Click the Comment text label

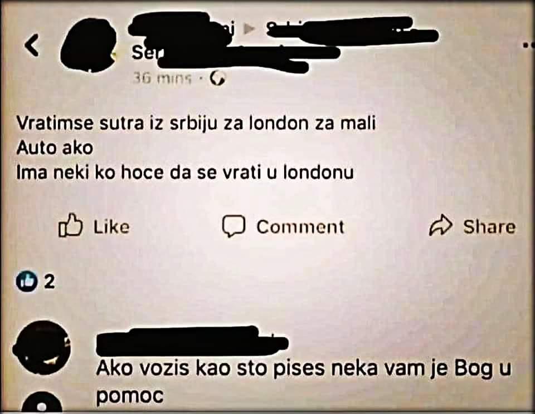tap(300, 227)
